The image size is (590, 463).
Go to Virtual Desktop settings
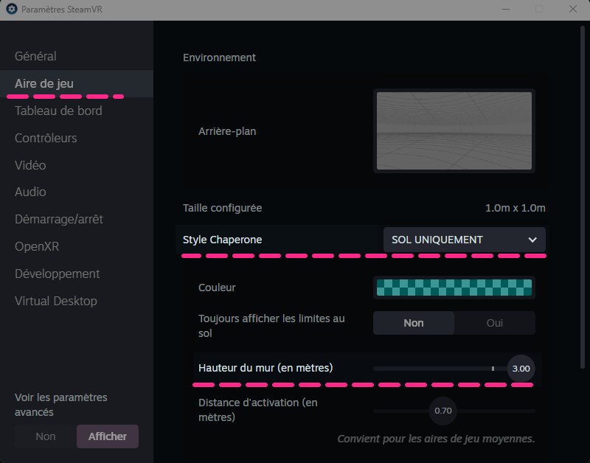pos(56,301)
